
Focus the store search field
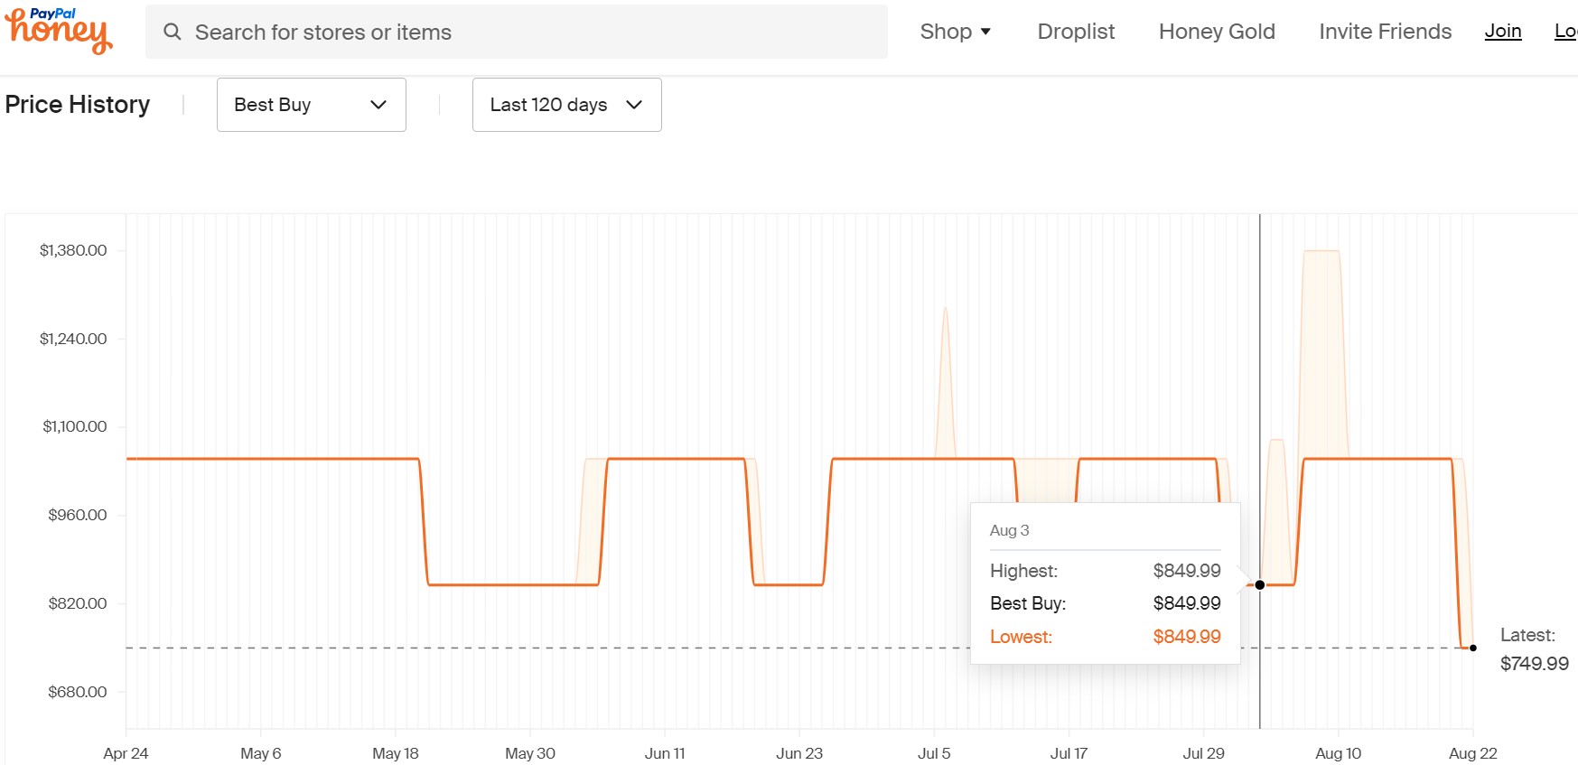coord(517,32)
